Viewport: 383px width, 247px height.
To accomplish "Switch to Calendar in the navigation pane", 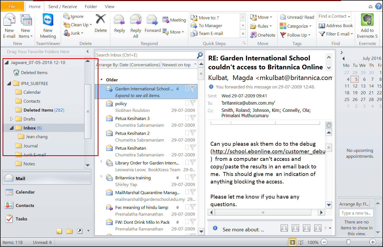I will 46,192.
